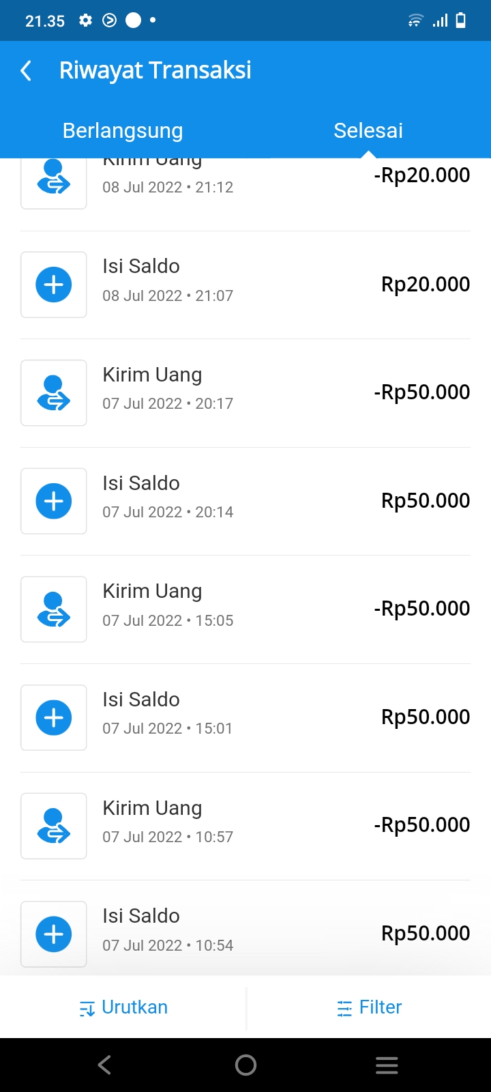Screen dimensions: 491x1092
Task: Tap Isi Saldo plus icon at 15:01
Action: (x=54, y=717)
